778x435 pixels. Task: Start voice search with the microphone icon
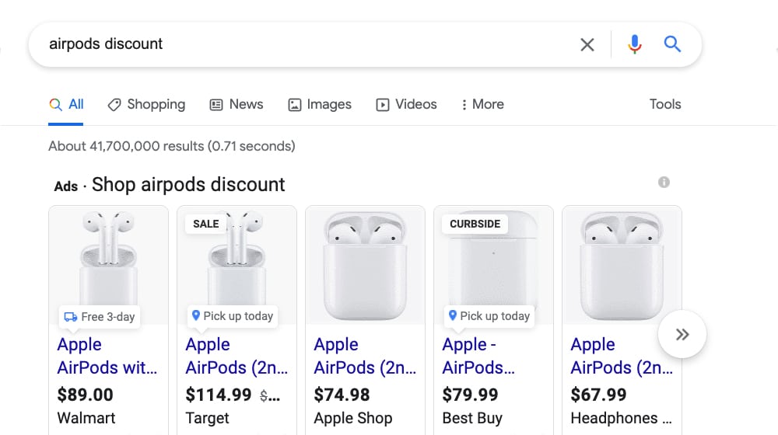coord(635,44)
